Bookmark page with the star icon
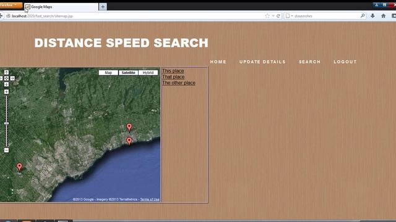This screenshot has height=222, width=396. pyautogui.click(x=267, y=16)
